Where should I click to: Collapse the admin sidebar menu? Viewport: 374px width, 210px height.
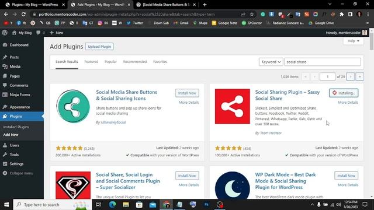click(18, 173)
